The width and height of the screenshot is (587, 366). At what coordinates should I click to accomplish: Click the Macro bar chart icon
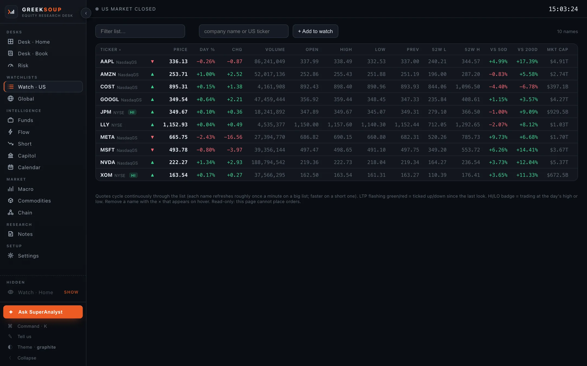click(x=11, y=189)
